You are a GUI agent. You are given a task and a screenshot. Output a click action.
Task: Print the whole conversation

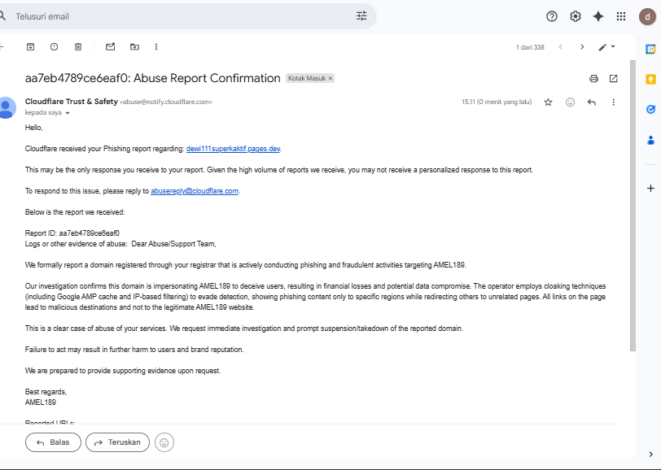(593, 78)
